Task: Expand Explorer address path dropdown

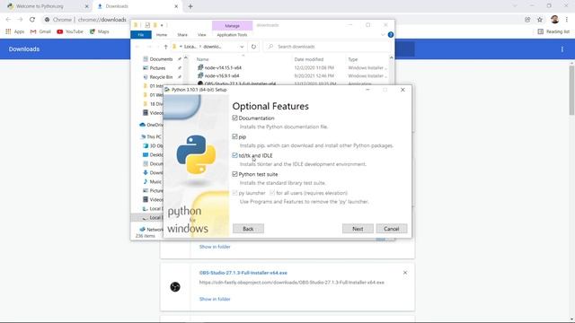Action: pos(242,47)
